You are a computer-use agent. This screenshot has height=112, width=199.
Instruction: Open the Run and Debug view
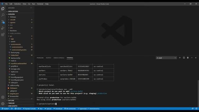[3, 28]
